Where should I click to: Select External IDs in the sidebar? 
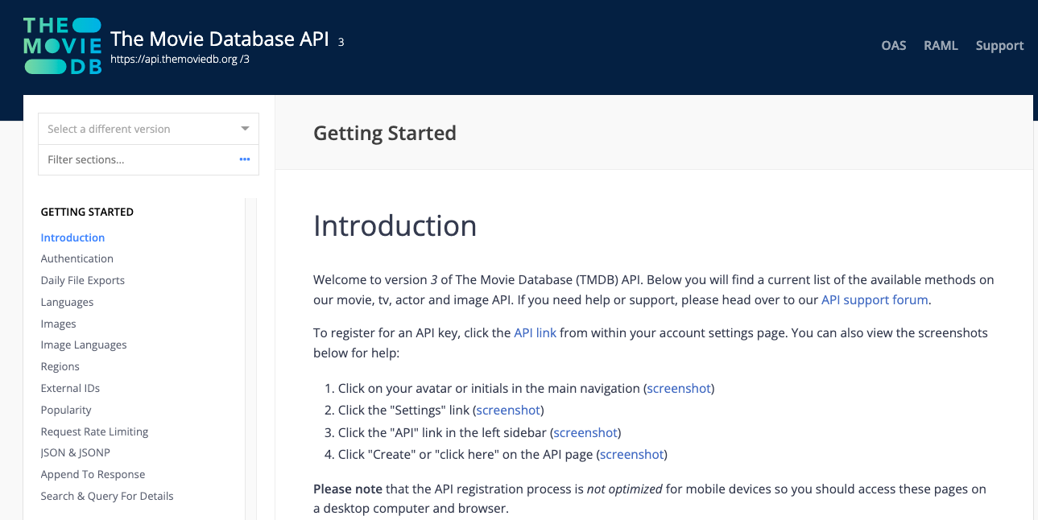(x=70, y=388)
